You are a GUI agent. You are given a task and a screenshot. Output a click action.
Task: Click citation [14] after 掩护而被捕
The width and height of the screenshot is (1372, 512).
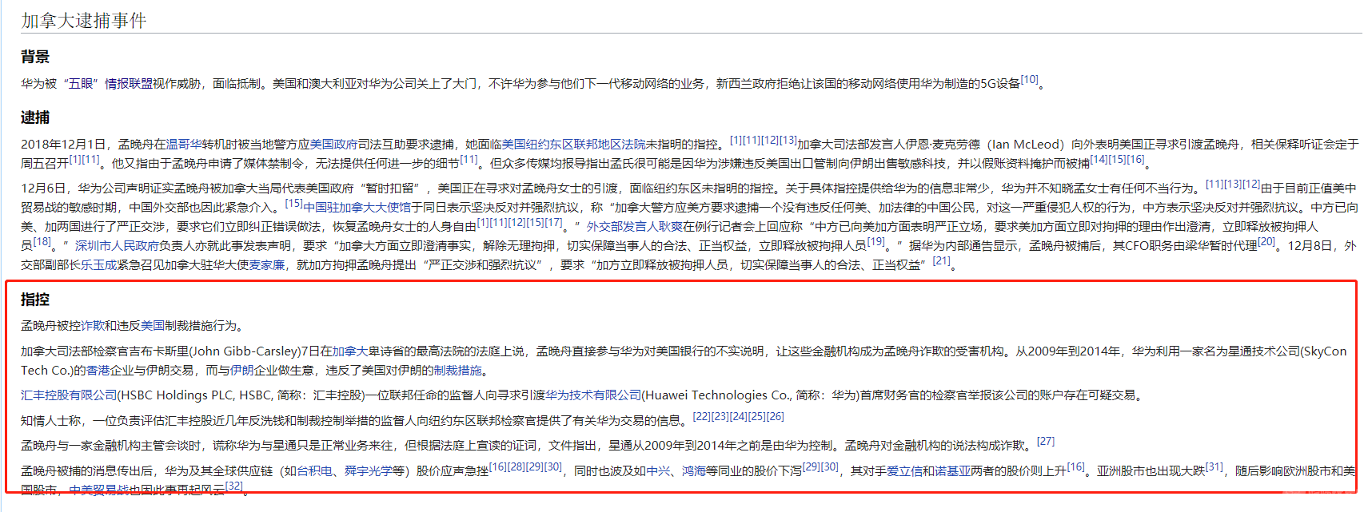[x=1099, y=159]
